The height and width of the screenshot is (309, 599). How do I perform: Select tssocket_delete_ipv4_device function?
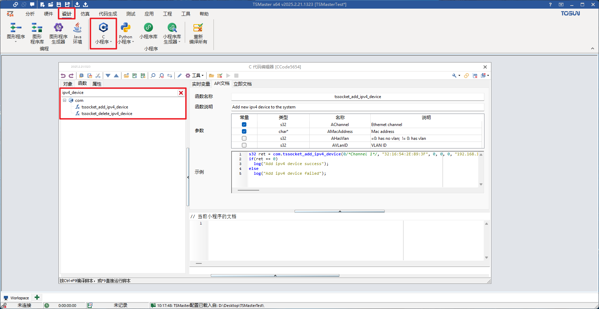pyautogui.click(x=107, y=114)
